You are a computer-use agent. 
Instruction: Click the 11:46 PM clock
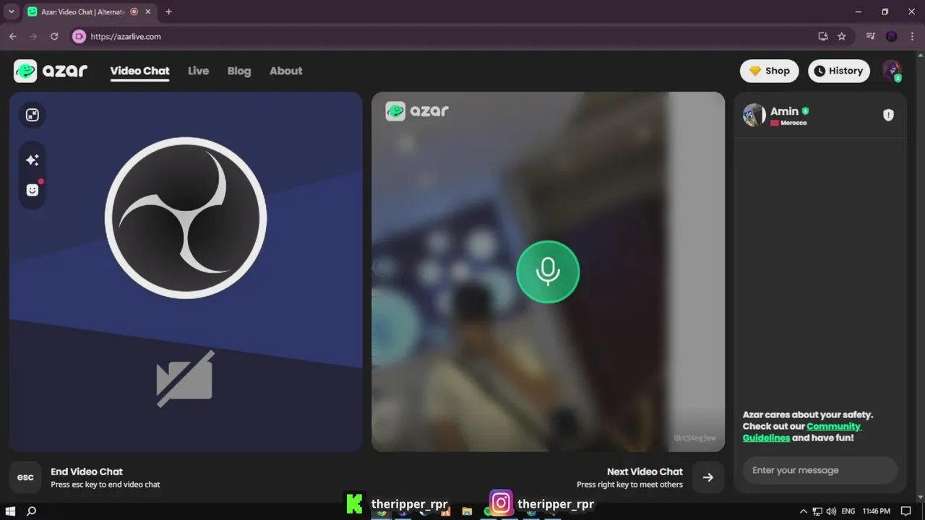(876, 511)
